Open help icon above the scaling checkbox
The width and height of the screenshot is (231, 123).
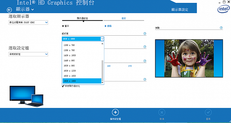coord(145,79)
